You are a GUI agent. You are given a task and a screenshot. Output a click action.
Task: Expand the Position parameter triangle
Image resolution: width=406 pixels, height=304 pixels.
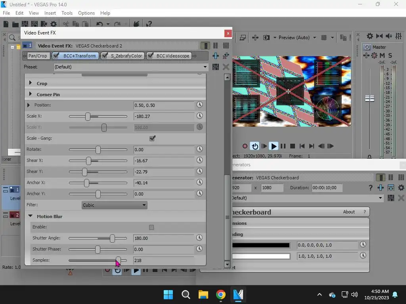[29, 105]
